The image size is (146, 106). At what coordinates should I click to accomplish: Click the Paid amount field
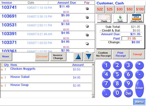click(x=132, y=38)
